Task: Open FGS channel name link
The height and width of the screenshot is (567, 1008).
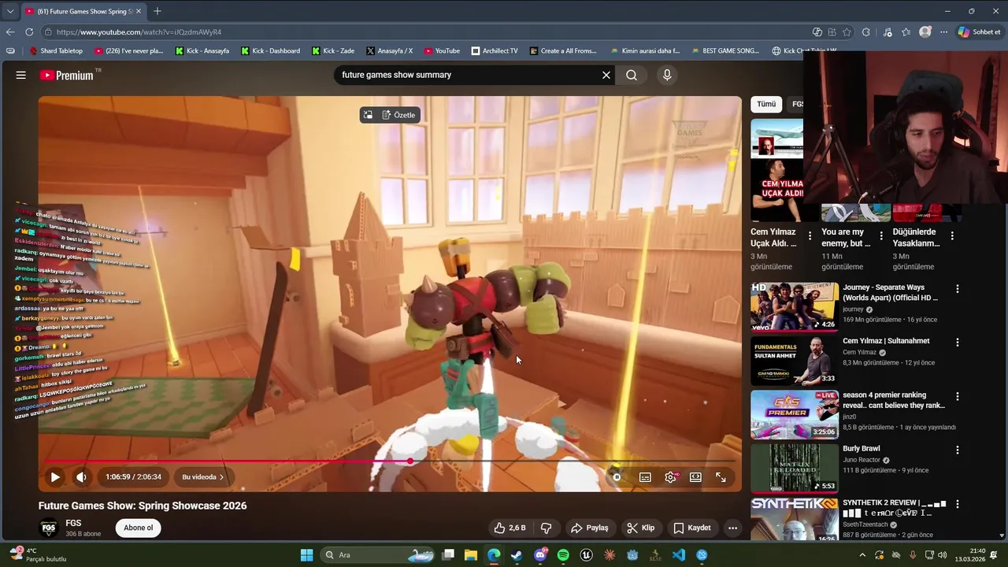Action: (73, 523)
